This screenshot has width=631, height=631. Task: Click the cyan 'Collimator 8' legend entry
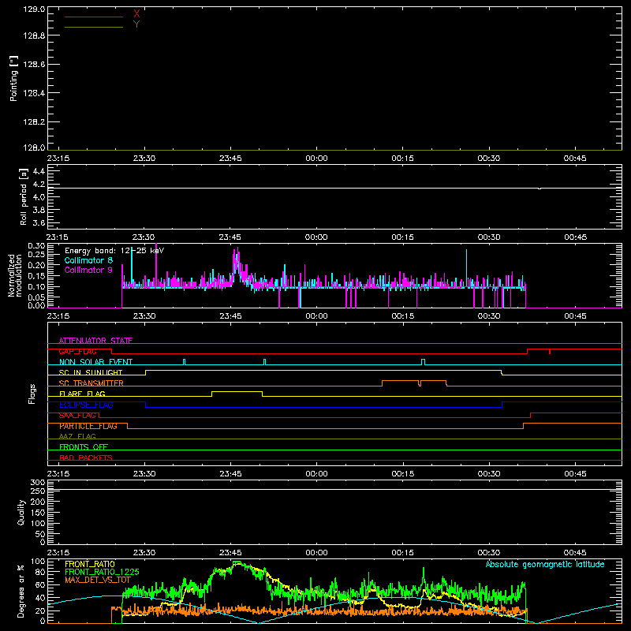[88, 260]
